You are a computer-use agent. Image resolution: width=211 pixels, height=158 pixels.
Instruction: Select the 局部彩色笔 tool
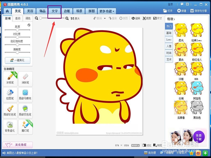point(10,111)
